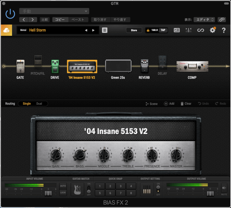Image resolution: width=231 pixels, height=208 pixels.
Task: Click the コピー copy button
Action: 60,19
